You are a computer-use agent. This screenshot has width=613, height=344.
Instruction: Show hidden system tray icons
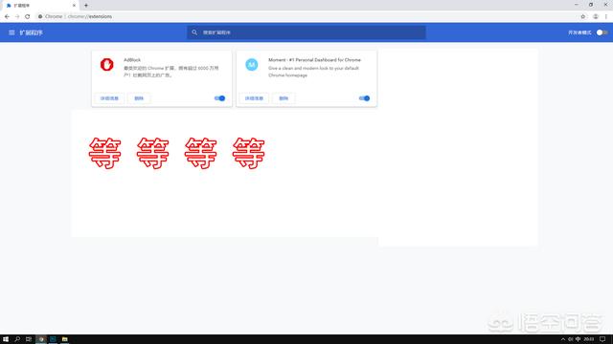pos(563,339)
